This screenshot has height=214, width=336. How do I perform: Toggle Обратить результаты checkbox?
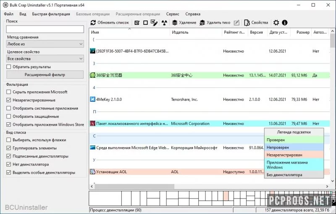[8, 67]
